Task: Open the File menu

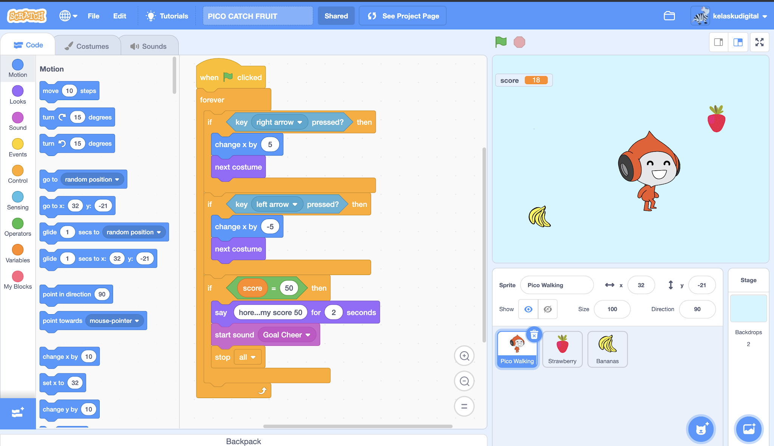Action: click(x=93, y=16)
